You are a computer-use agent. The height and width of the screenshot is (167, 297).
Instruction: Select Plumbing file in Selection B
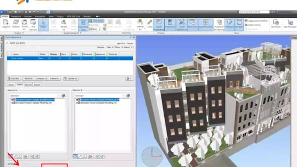pos(99,103)
